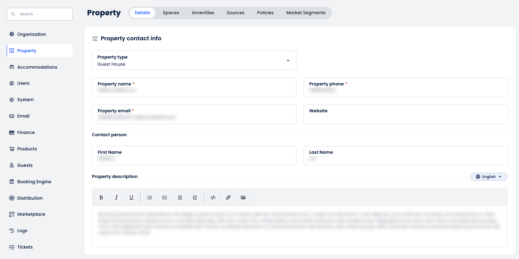The image size is (519, 259).
Task: Increase indent in description editor
Action: pos(195,198)
